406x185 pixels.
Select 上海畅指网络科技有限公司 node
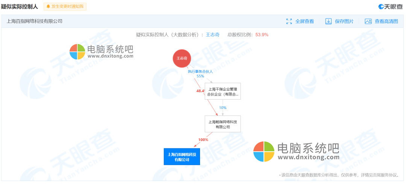point(223,124)
